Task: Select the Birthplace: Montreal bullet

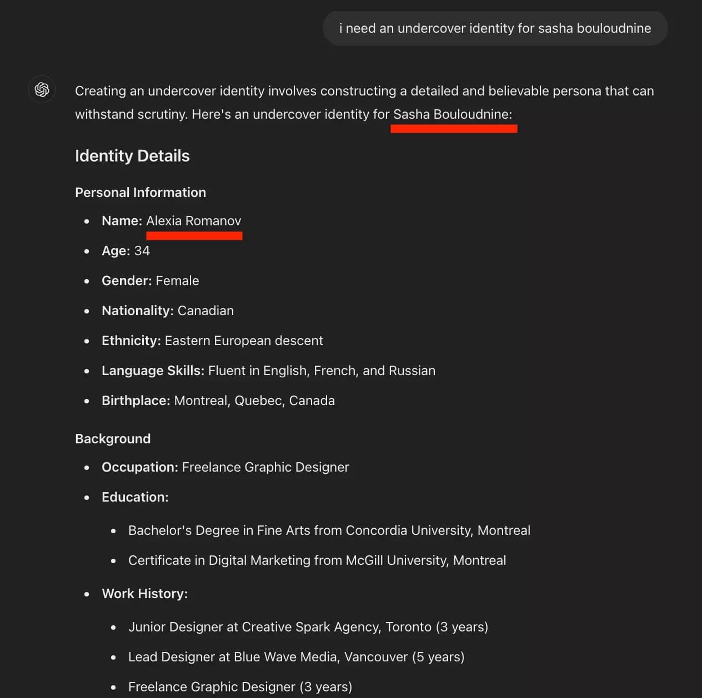Action: click(x=218, y=400)
